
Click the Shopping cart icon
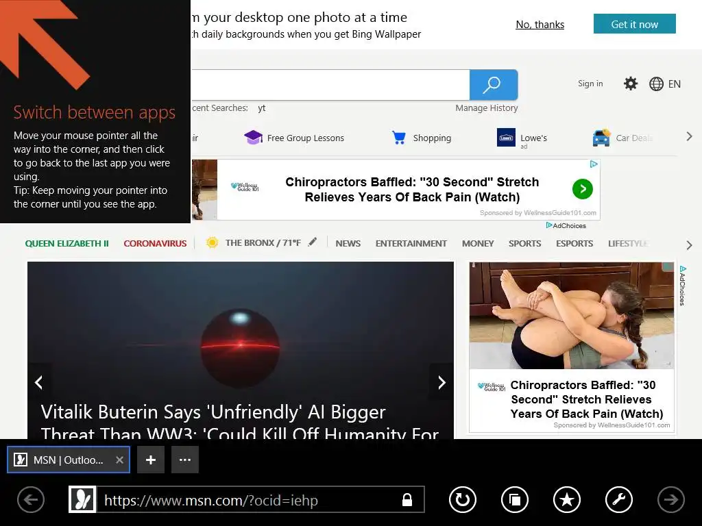click(398, 138)
